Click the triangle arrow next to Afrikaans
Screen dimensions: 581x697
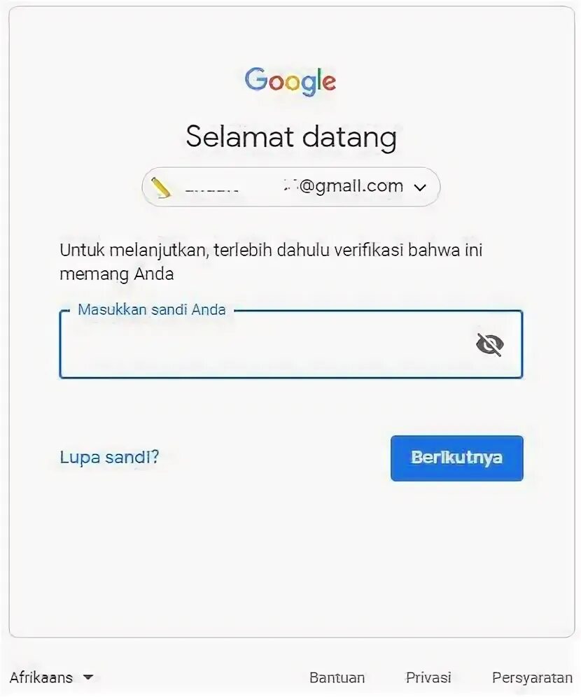point(88,677)
